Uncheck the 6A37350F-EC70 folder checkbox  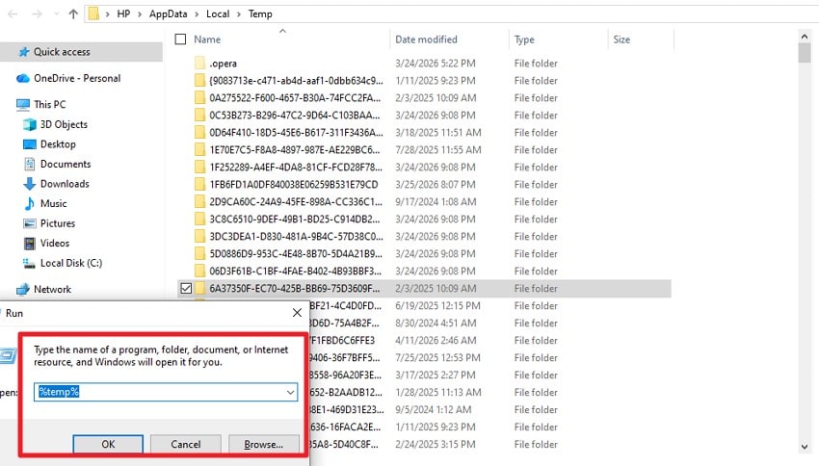tap(186, 288)
